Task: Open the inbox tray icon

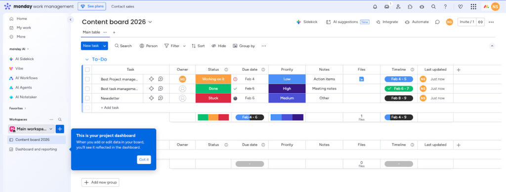Action: 386,6
